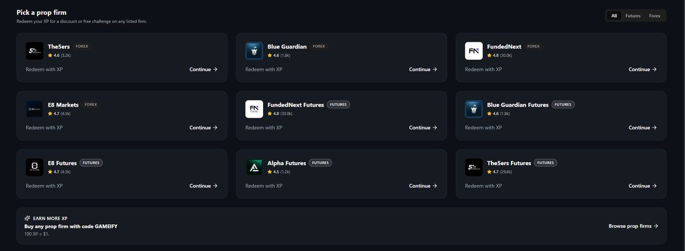Viewport: 685px width, 251px height.
Task: Click 'Redeem with XP' in E8 Futures card
Action: pos(44,186)
